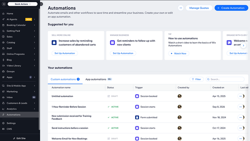
Task: Expand the AI Agents menu chevron
Action: (x=34, y=19)
